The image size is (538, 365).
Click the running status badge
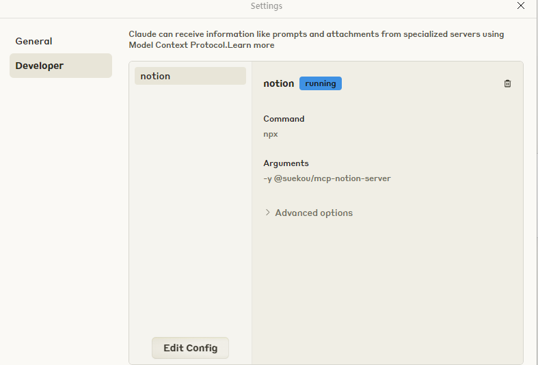pyautogui.click(x=321, y=83)
